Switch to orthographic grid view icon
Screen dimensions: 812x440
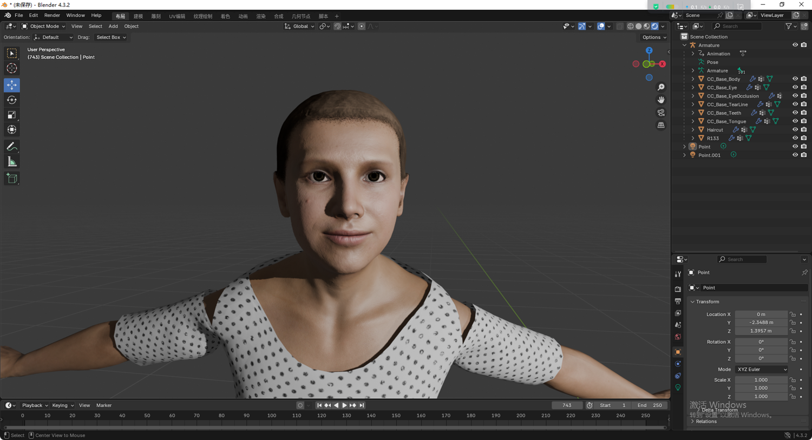[x=661, y=125]
